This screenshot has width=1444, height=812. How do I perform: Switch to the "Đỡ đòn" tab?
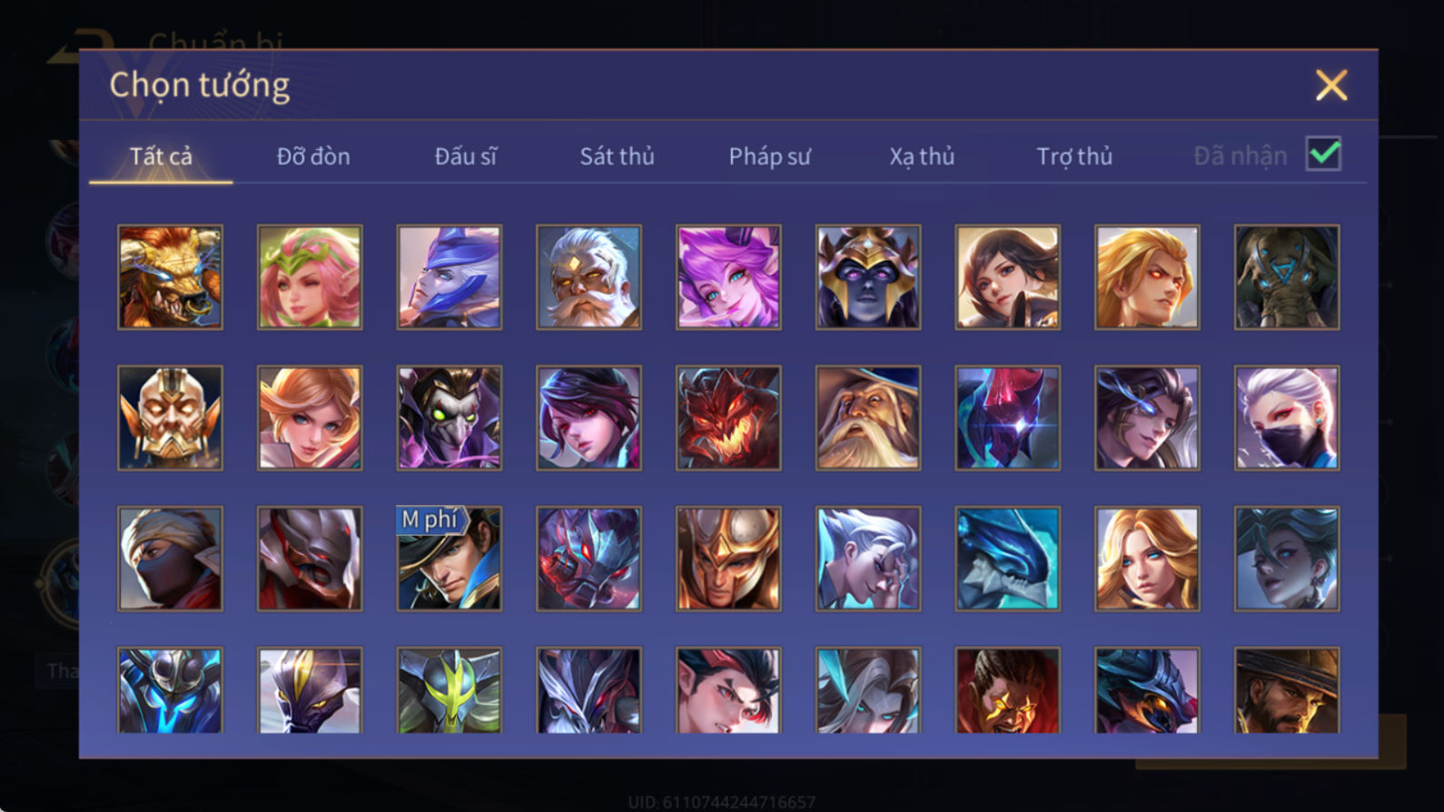[x=313, y=156]
